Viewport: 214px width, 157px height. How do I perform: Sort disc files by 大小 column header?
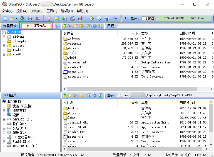pos(128,33)
